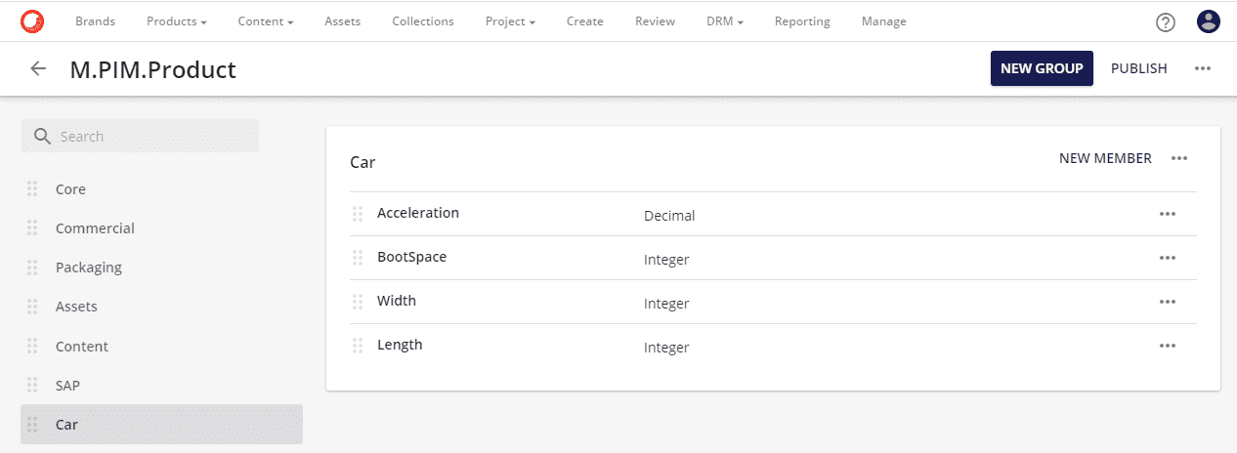Expand the Project dropdown menu

(x=510, y=21)
